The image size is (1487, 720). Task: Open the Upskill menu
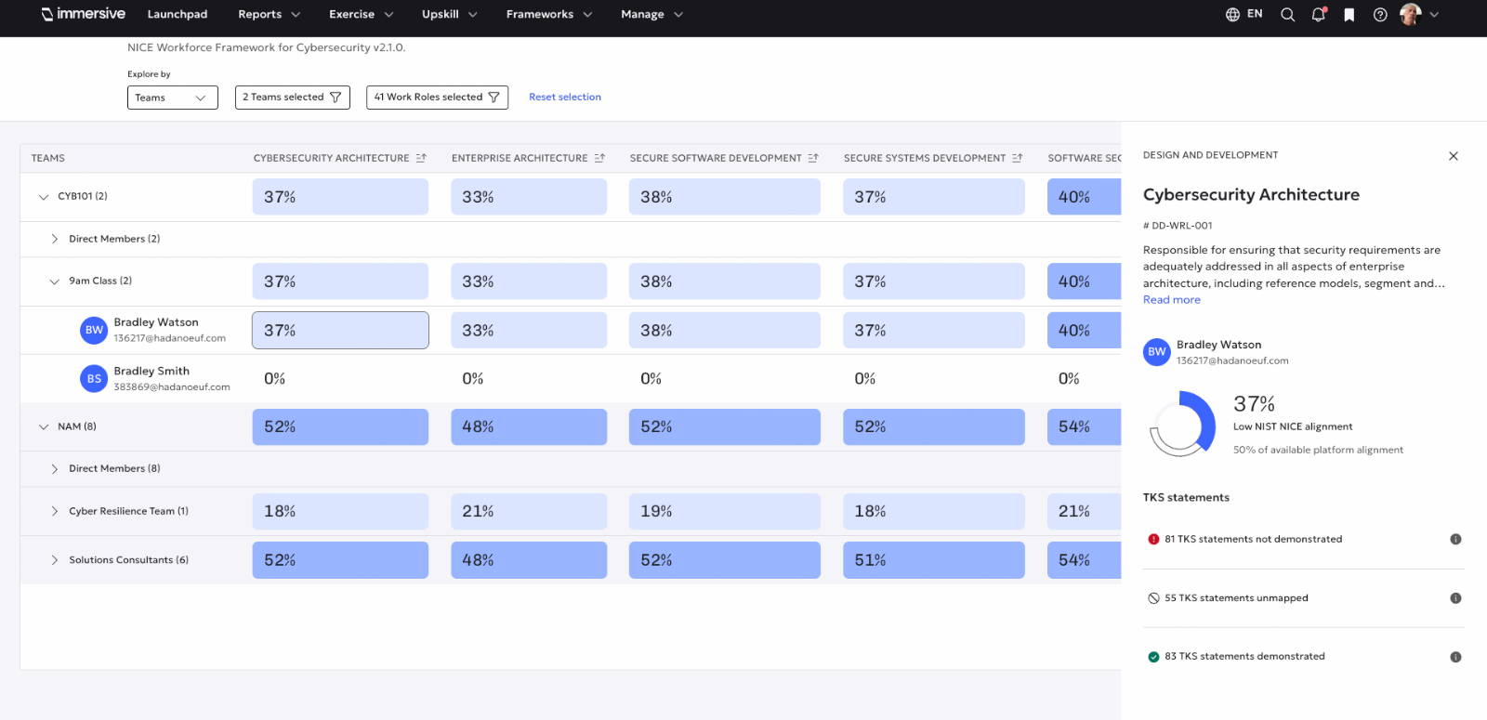pyautogui.click(x=450, y=14)
